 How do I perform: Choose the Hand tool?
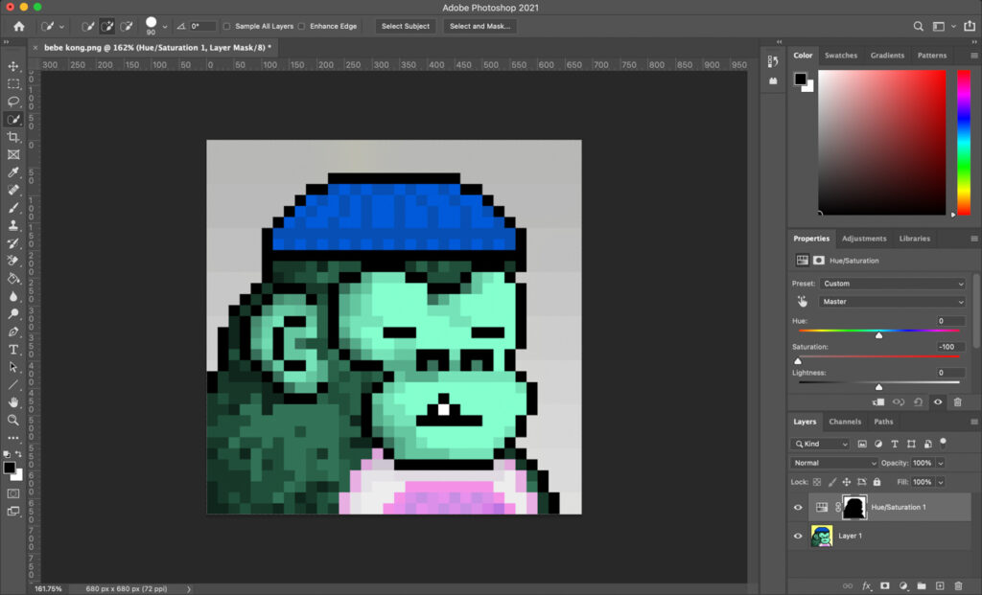[13, 402]
